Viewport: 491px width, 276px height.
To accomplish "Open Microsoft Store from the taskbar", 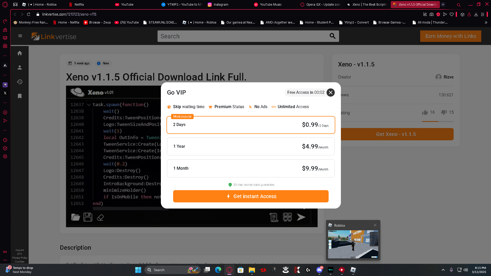I will pyautogui.click(x=240, y=270).
